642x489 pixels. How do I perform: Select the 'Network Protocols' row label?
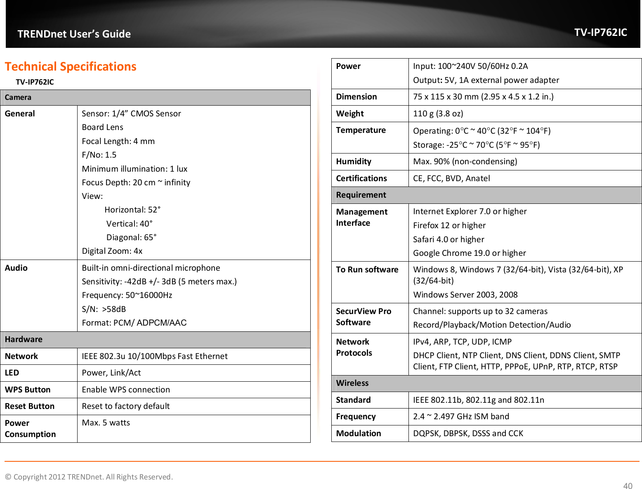coord(354,347)
